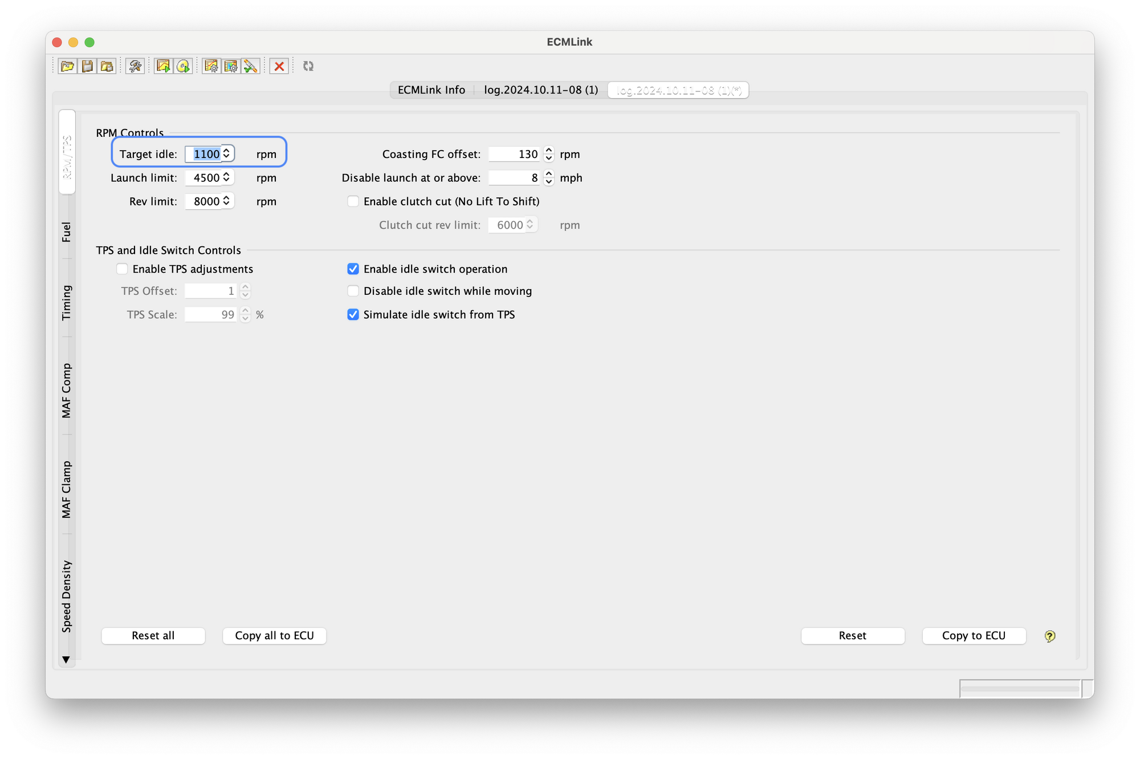Open the Speed Density side tab
Image resolution: width=1140 pixels, height=759 pixels.
point(67,596)
